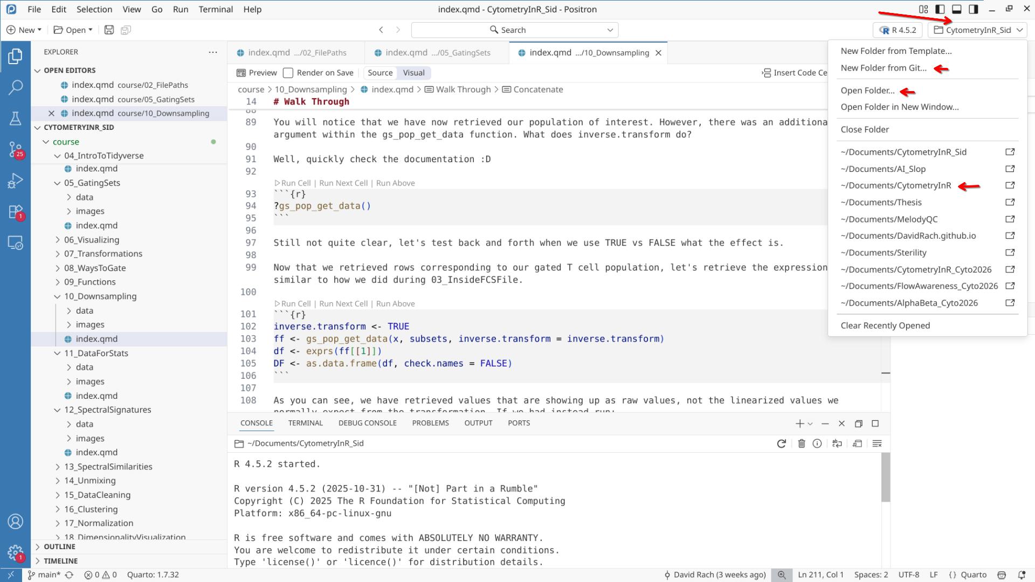Viewport: 1035px width, 582px height.
Task: Collapse the 10_Downsampling folder
Action: point(100,296)
